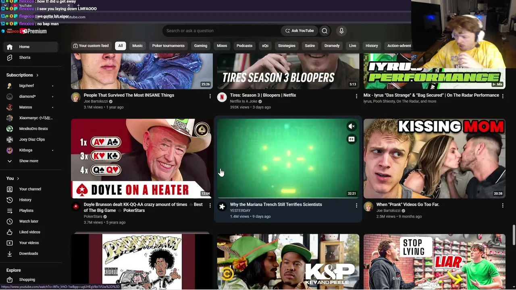Open the Doyle Brunson dealt KK-QQ-AA title link
The width and height of the screenshot is (516, 290).
pyautogui.click(x=143, y=207)
